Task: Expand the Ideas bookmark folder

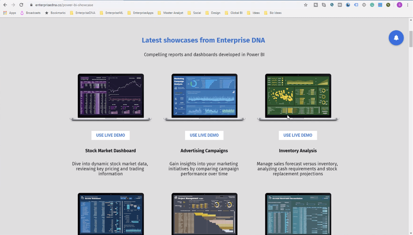Action: click(x=253, y=13)
